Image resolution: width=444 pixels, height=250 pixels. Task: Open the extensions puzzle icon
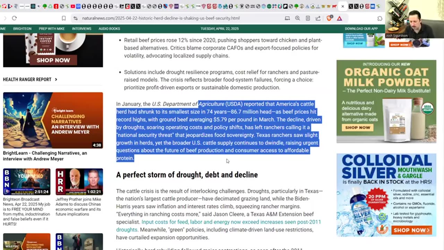[380, 18]
